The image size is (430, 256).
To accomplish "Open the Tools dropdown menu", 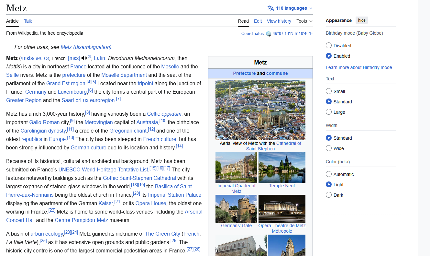I will coord(304,21).
